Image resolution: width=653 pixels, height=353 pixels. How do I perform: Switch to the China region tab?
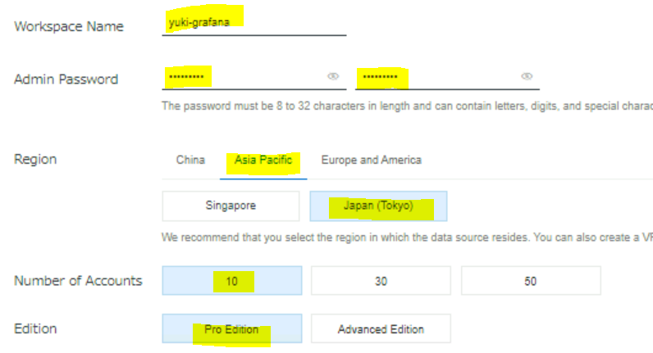click(190, 160)
